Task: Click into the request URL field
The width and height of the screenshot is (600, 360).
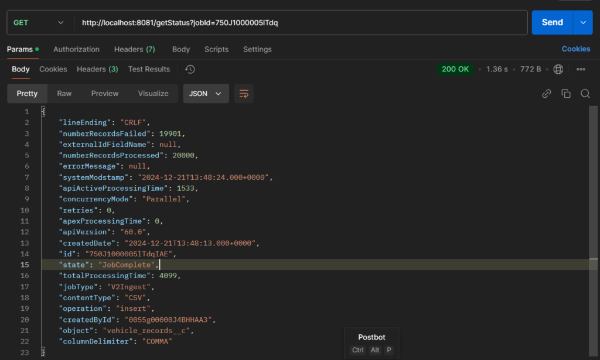Action: coord(299,23)
